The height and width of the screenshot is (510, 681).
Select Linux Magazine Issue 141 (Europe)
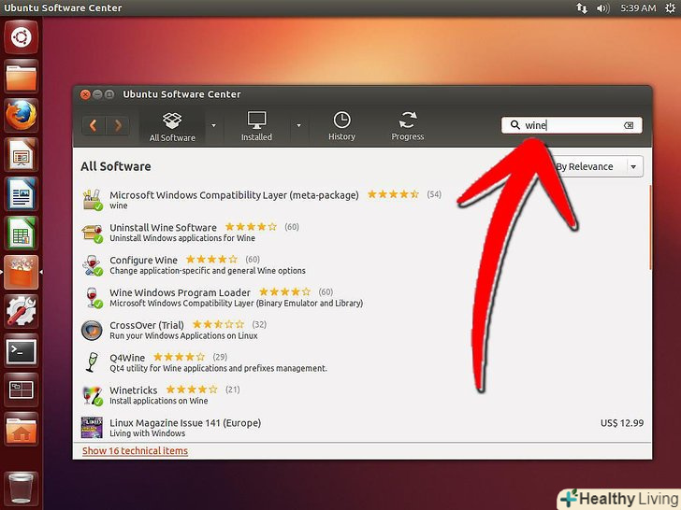click(362, 427)
